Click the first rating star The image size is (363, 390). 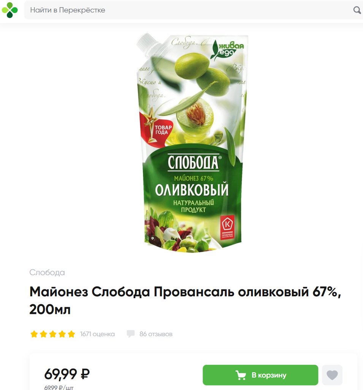point(34,334)
